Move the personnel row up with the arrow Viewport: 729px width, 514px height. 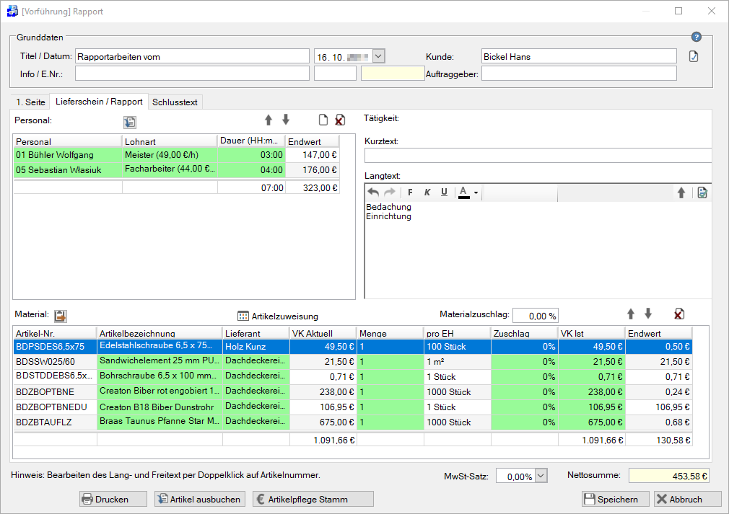(x=269, y=120)
